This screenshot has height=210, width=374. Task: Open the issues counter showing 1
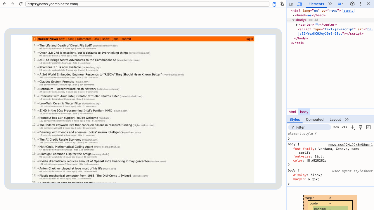[341, 4]
